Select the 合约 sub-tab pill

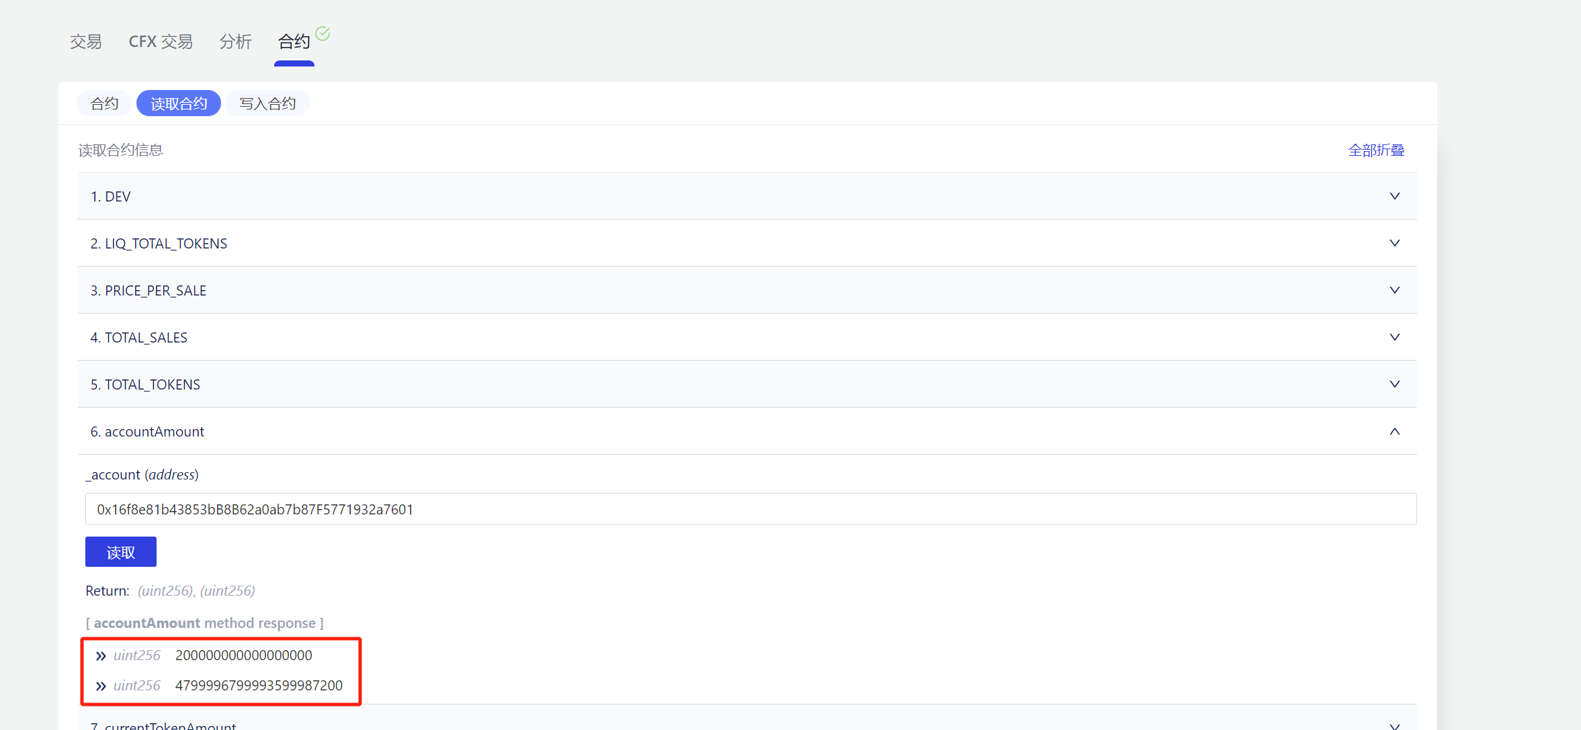104,103
